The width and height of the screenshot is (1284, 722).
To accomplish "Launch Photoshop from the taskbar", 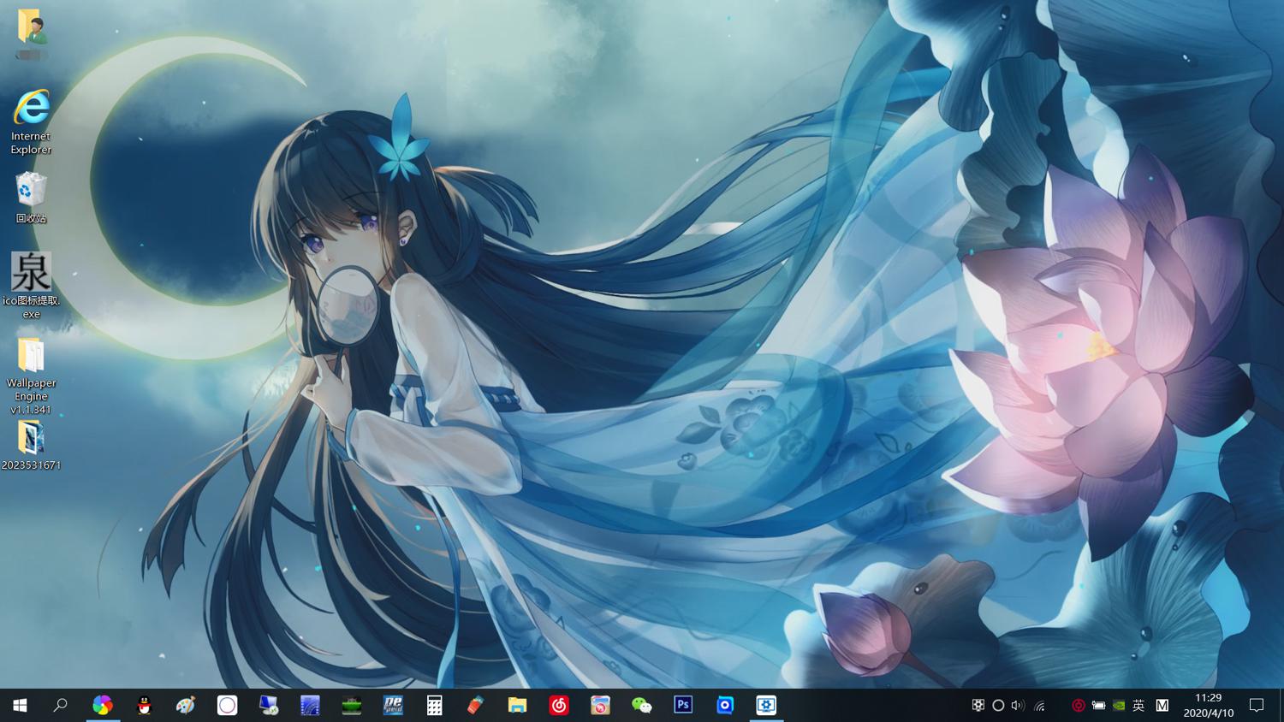I will pyautogui.click(x=683, y=705).
